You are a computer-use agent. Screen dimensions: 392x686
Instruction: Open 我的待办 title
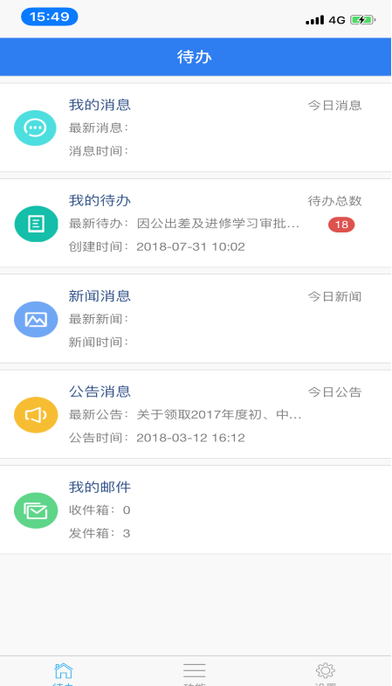(x=100, y=200)
